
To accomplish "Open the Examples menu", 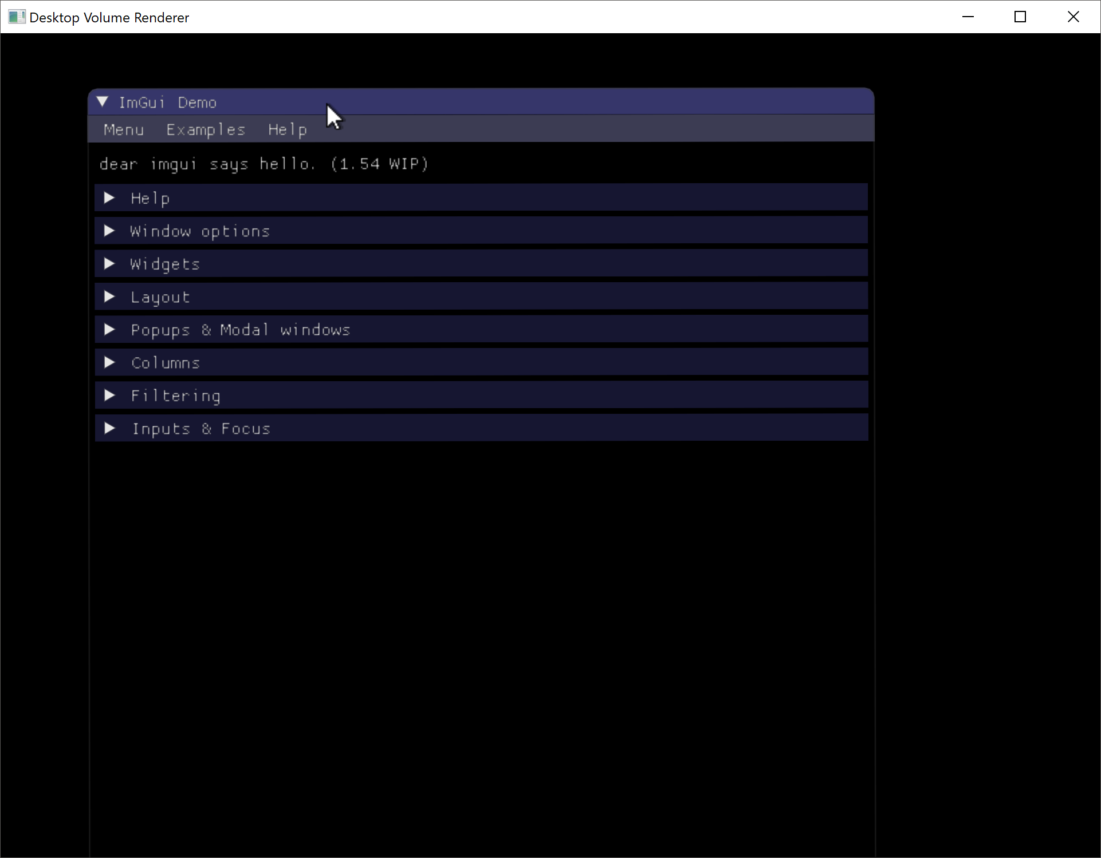I will tap(205, 129).
